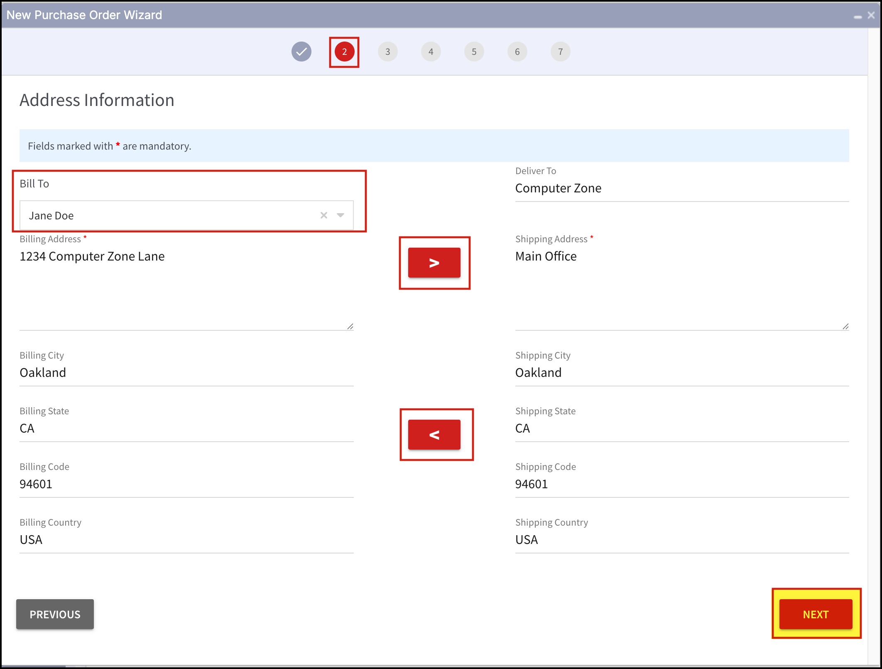Jump to wizard step 3 circle
Viewport: 882px width, 669px height.
387,52
